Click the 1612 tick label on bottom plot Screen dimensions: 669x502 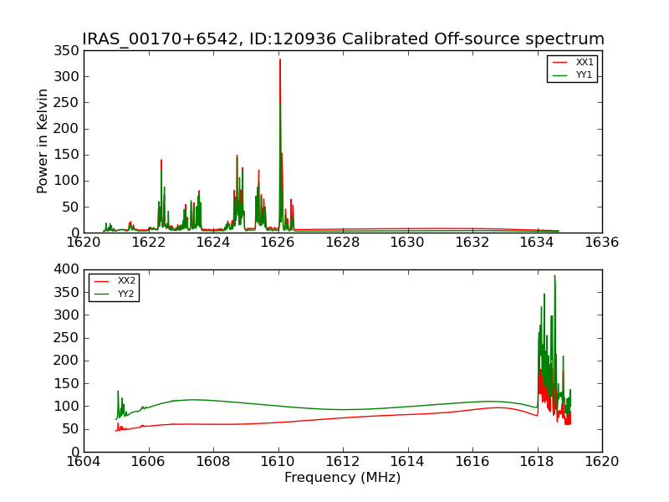(x=343, y=462)
